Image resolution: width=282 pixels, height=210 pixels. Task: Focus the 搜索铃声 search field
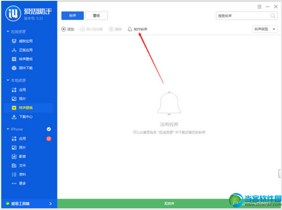pyautogui.click(x=247, y=16)
